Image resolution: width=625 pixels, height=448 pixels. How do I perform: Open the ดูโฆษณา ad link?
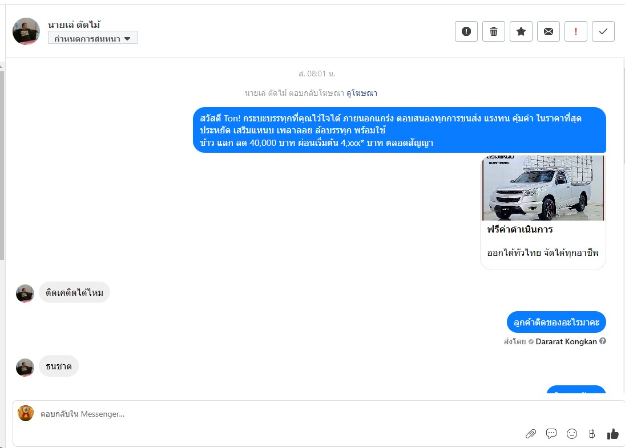361,93
